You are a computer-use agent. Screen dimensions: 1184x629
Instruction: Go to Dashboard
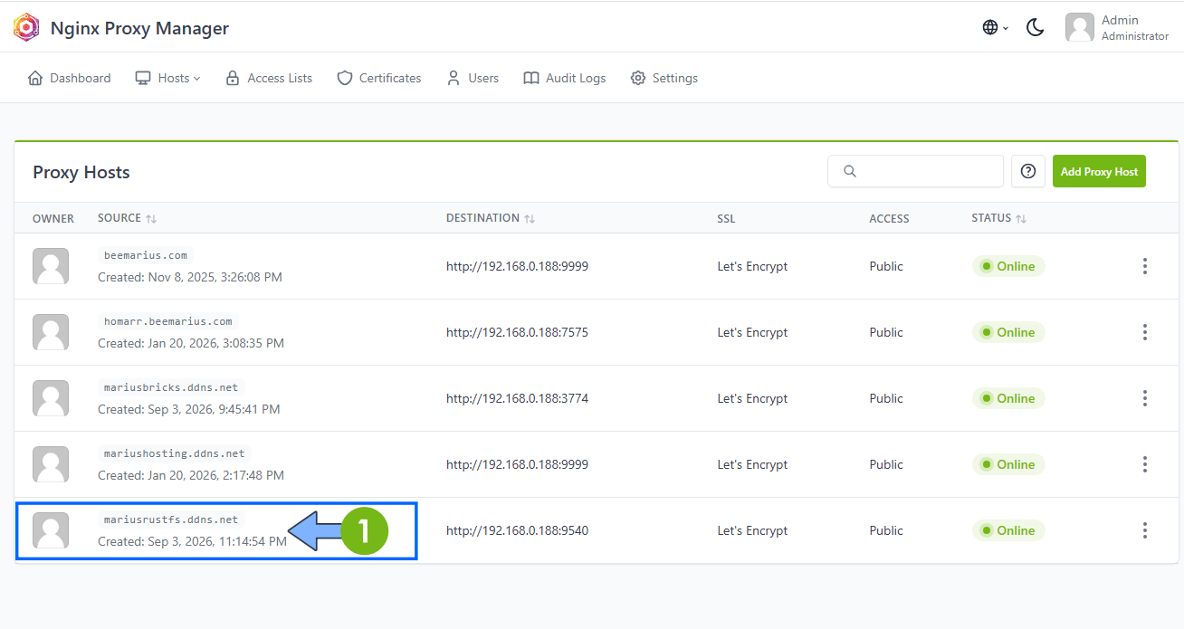pos(69,78)
